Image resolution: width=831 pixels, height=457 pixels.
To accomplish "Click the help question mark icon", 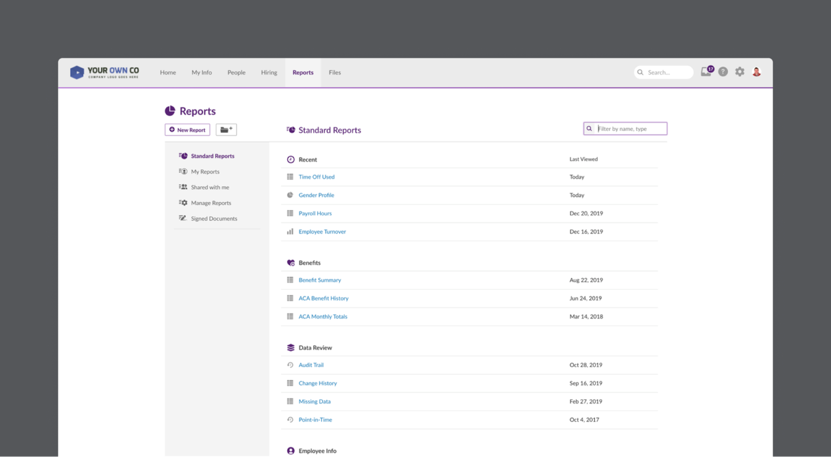I will 722,72.
